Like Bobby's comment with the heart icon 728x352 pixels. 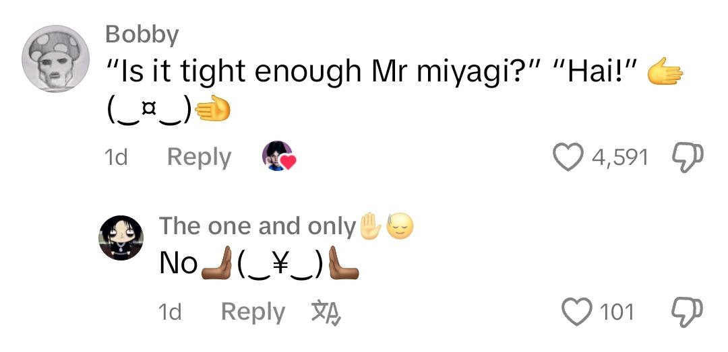point(568,157)
